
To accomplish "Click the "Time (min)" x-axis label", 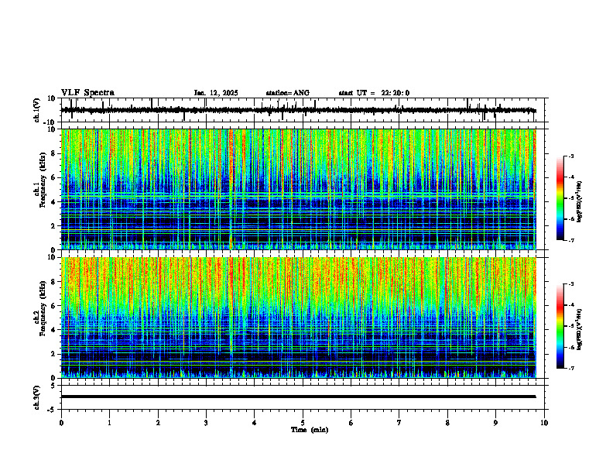I will tap(310, 430).
